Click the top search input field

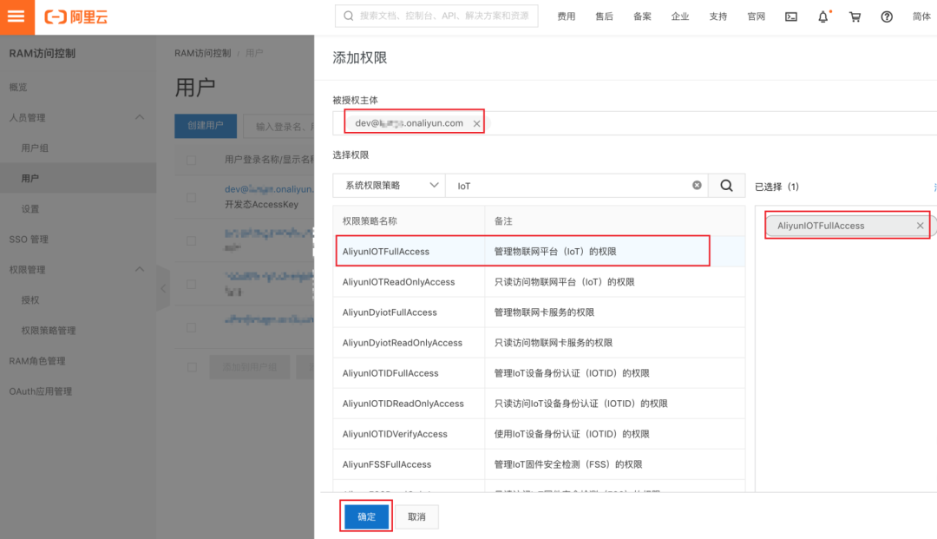click(x=436, y=16)
